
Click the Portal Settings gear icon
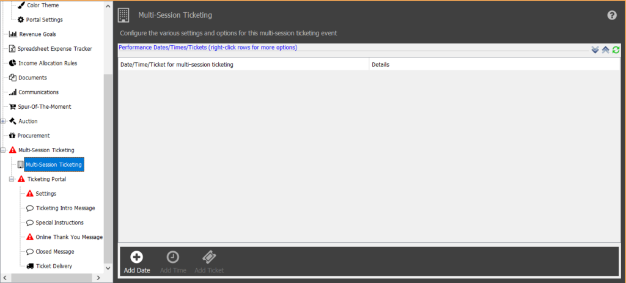click(x=21, y=20)
